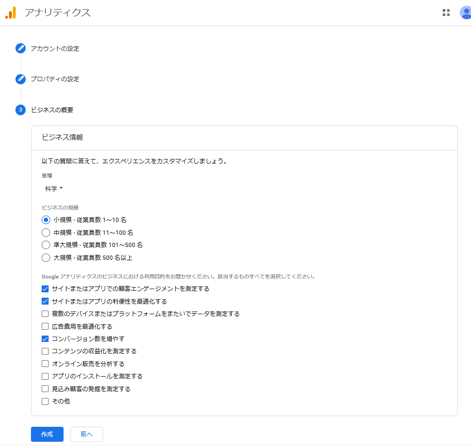
Task: Click the step 3 number circle
Action: 20,110
